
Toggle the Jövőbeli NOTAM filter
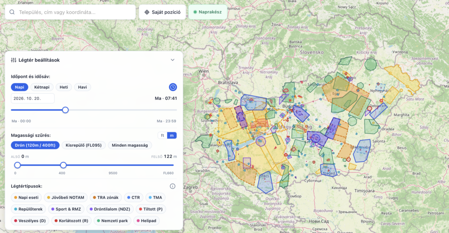(66, 197)
